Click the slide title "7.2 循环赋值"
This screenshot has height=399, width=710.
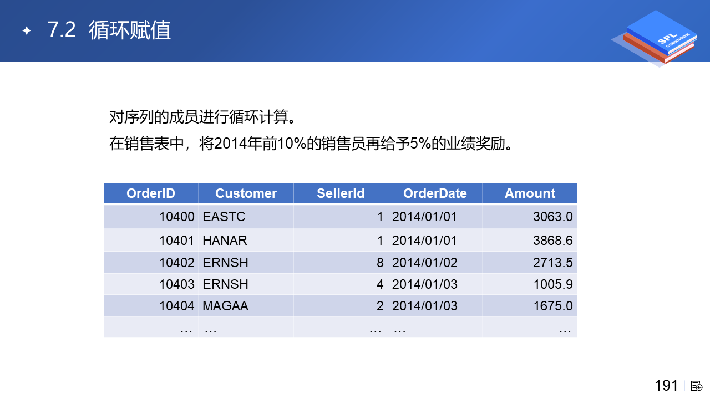point(109,30)
